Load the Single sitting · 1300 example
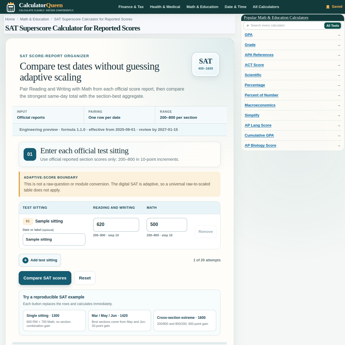 tap(54, 321)
